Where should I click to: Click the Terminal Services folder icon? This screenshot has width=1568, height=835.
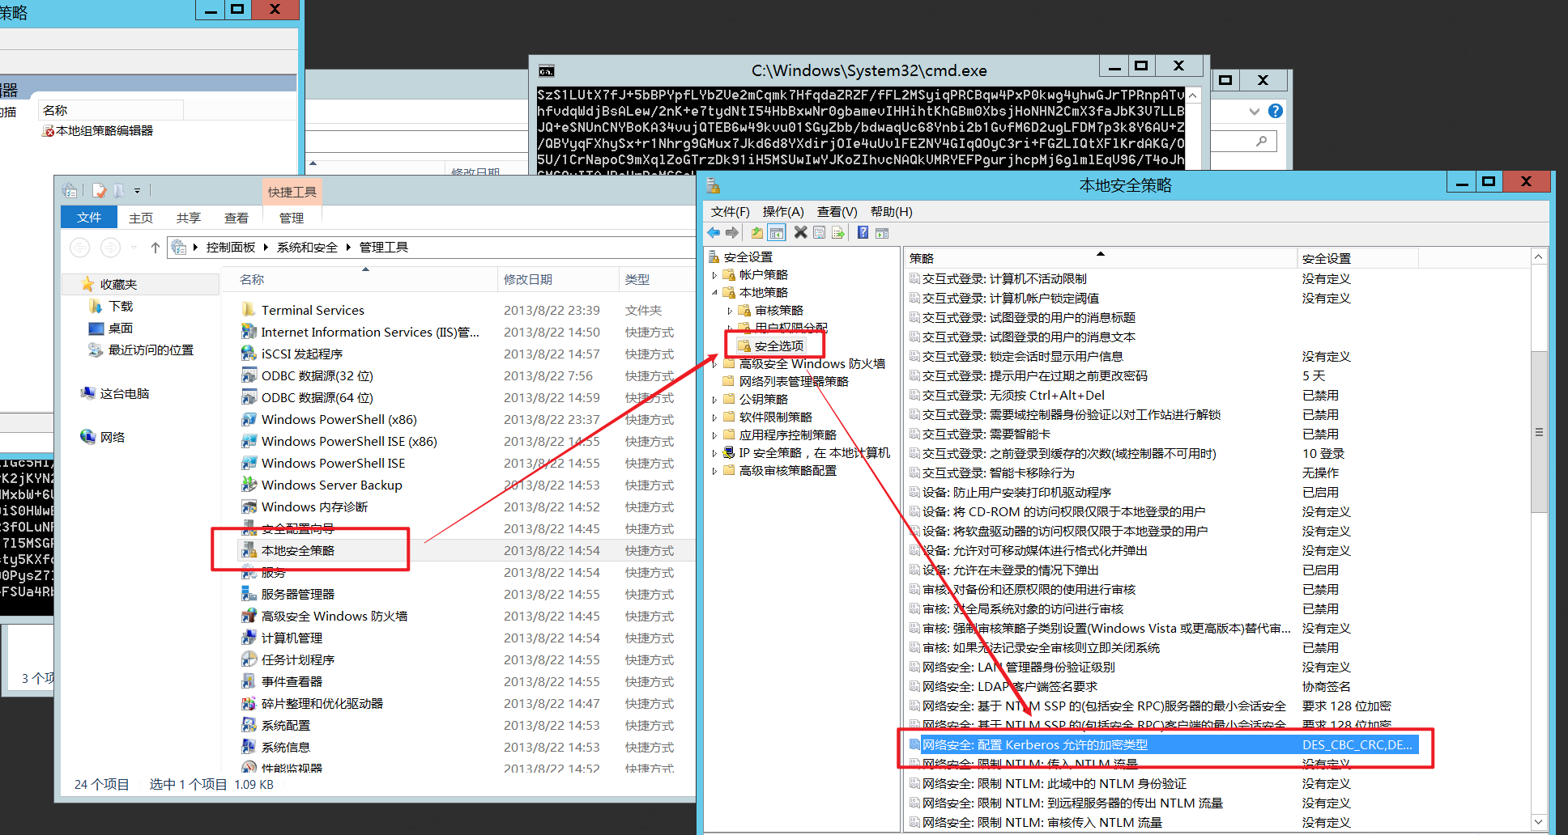249,310
